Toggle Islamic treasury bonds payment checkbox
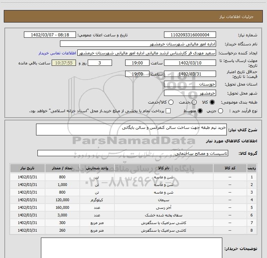Image resolution: width=267 pixels, height=258 pixels. (168, 111)
